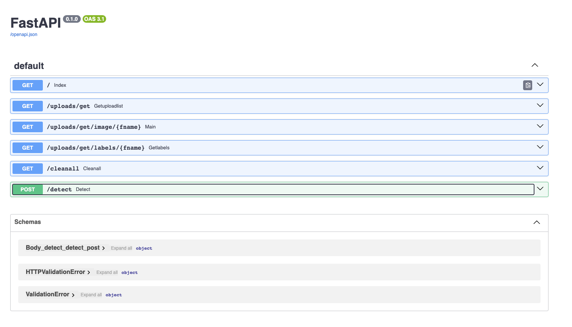Image resolution: width=572 pixels, height=327 pixels.
Task: Click object type label of ValidationError
Action: [114, 295]
